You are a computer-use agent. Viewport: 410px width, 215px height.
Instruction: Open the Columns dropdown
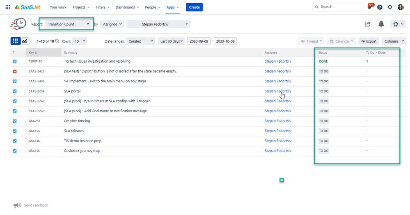click(394, 41)
